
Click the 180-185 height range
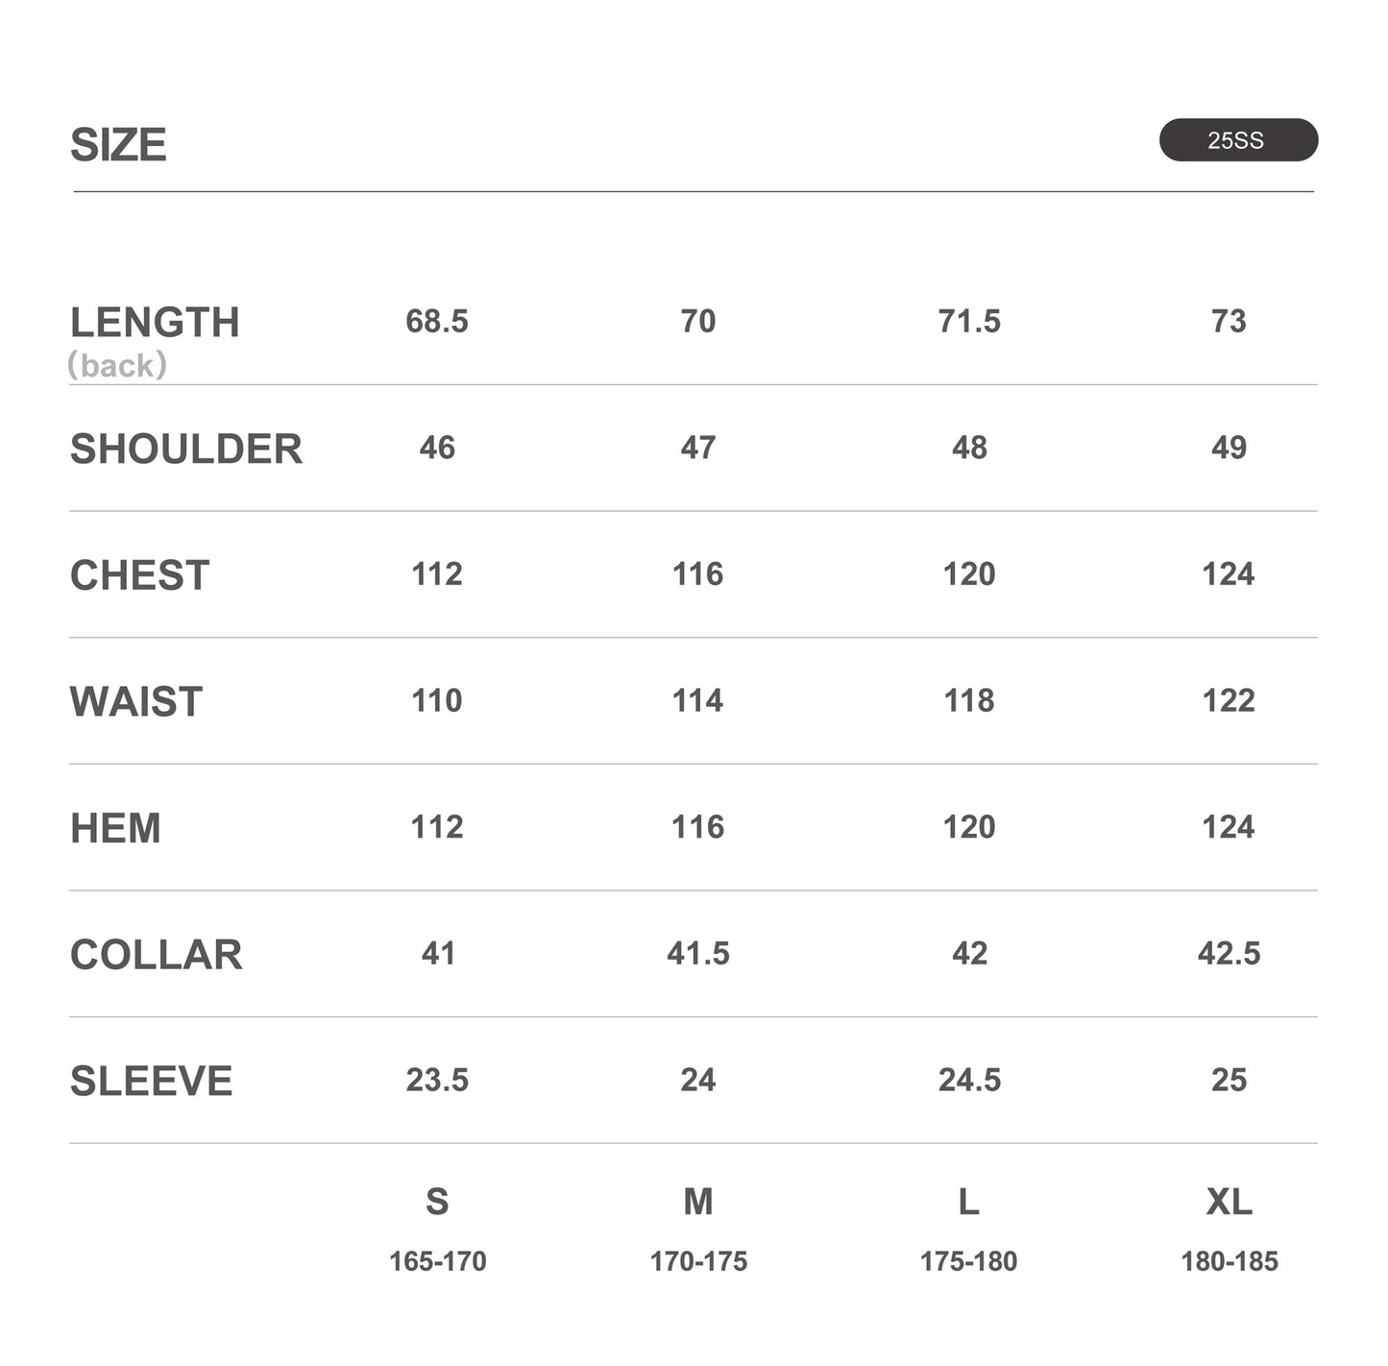click(x=1229, y=1261)
